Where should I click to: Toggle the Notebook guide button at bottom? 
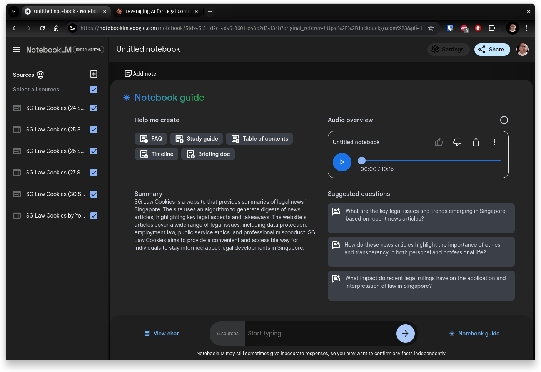coord(474,334)
